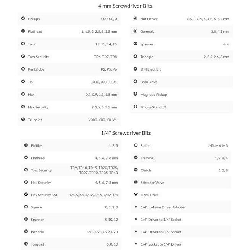
Task: Click the Phillips bit icon under 4 mm bits
Action: (x=23, y=19)
